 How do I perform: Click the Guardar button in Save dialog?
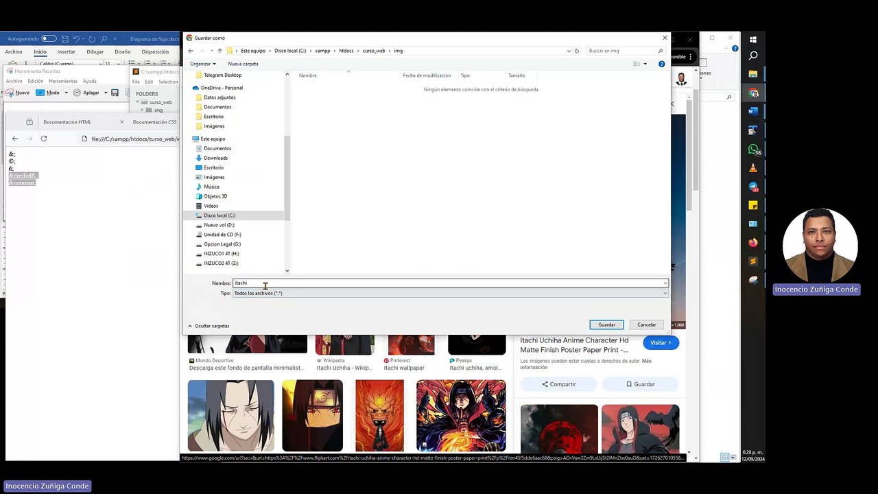tap(606, 325)
